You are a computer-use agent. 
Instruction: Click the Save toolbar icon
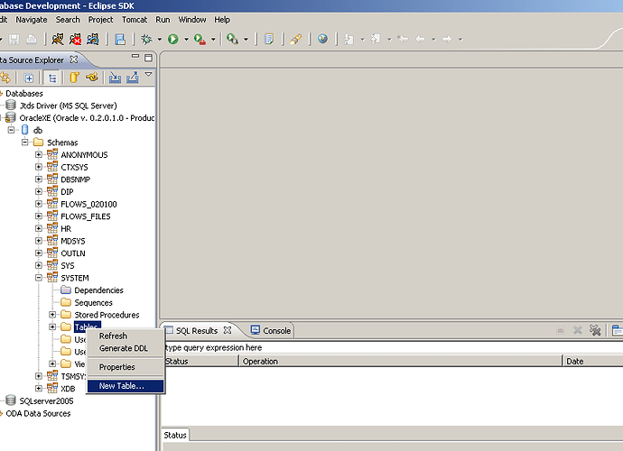tap(14, 39)
